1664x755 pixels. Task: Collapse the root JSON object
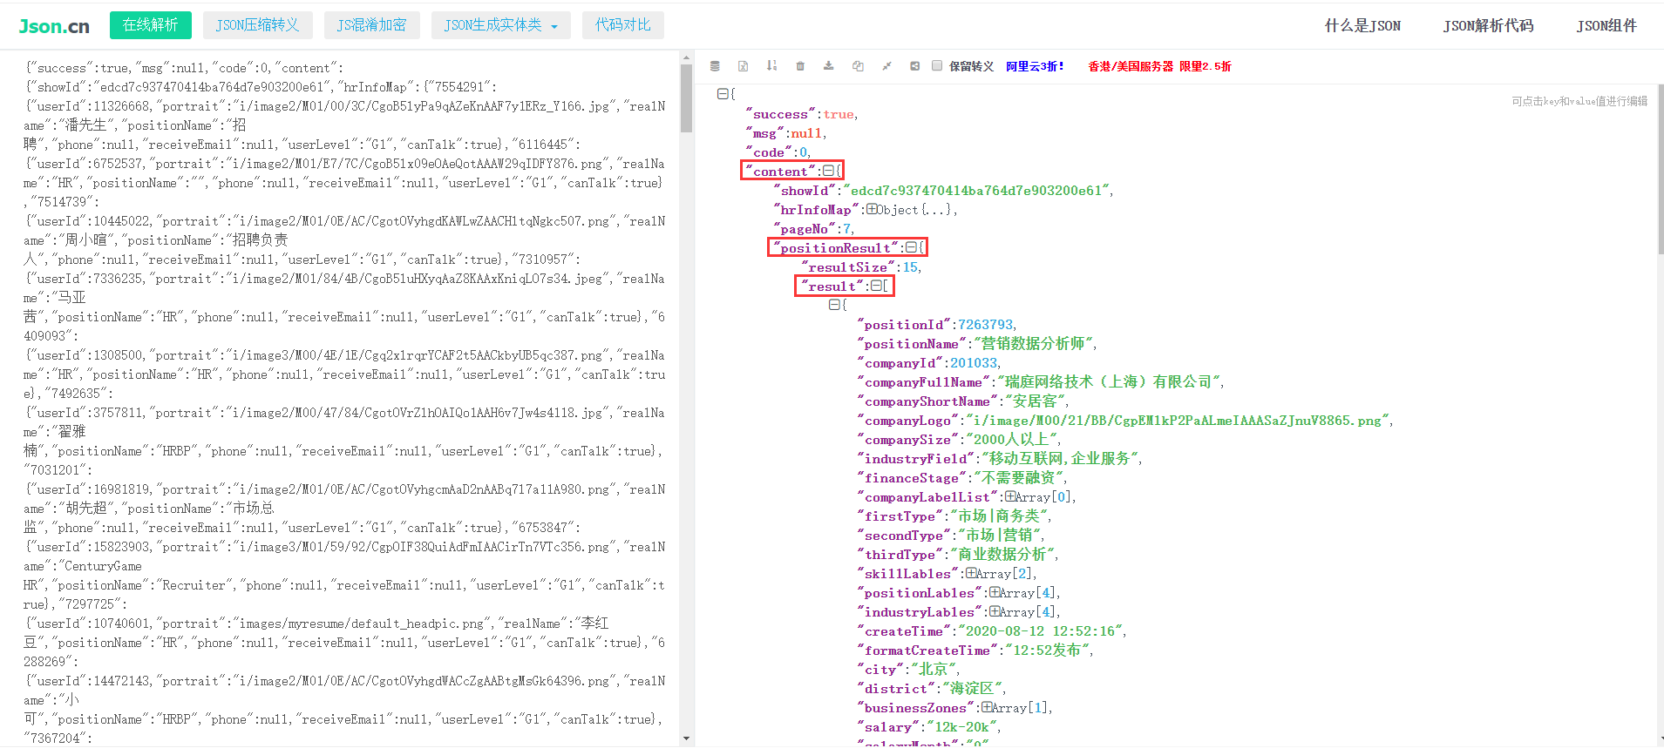click(722, 93)
